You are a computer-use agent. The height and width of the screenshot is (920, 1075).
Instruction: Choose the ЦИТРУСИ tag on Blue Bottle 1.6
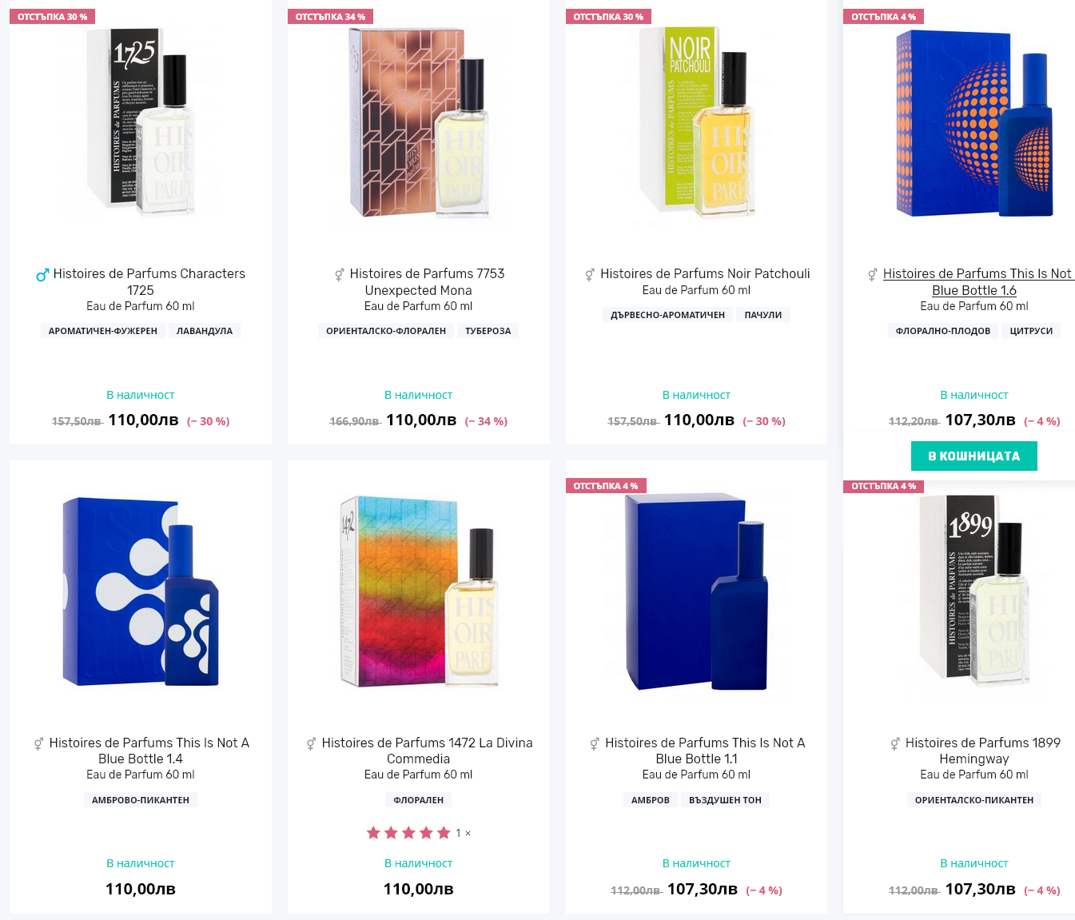tap(1031, 331)
